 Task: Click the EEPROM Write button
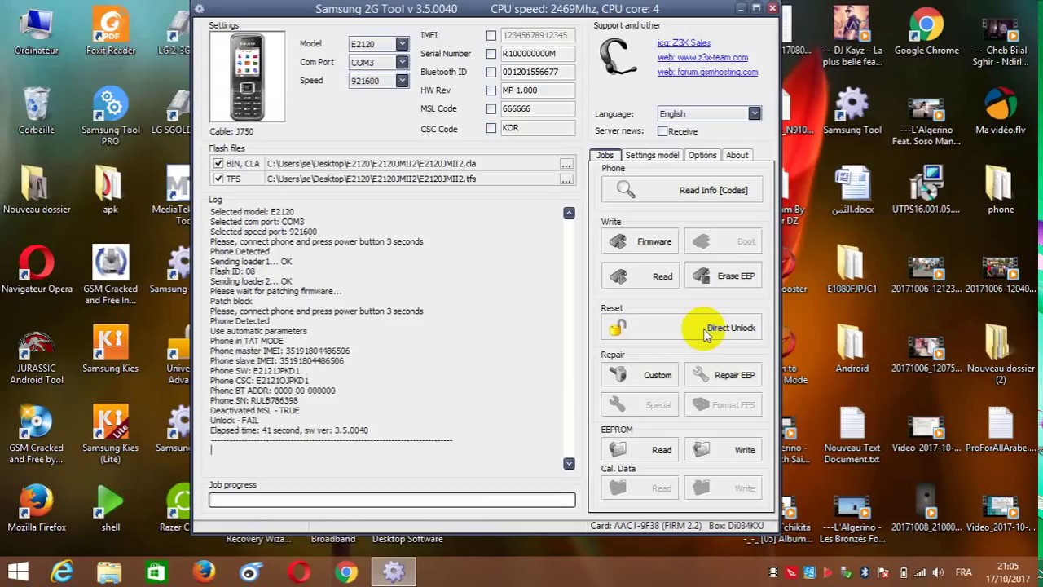(724, 450)
